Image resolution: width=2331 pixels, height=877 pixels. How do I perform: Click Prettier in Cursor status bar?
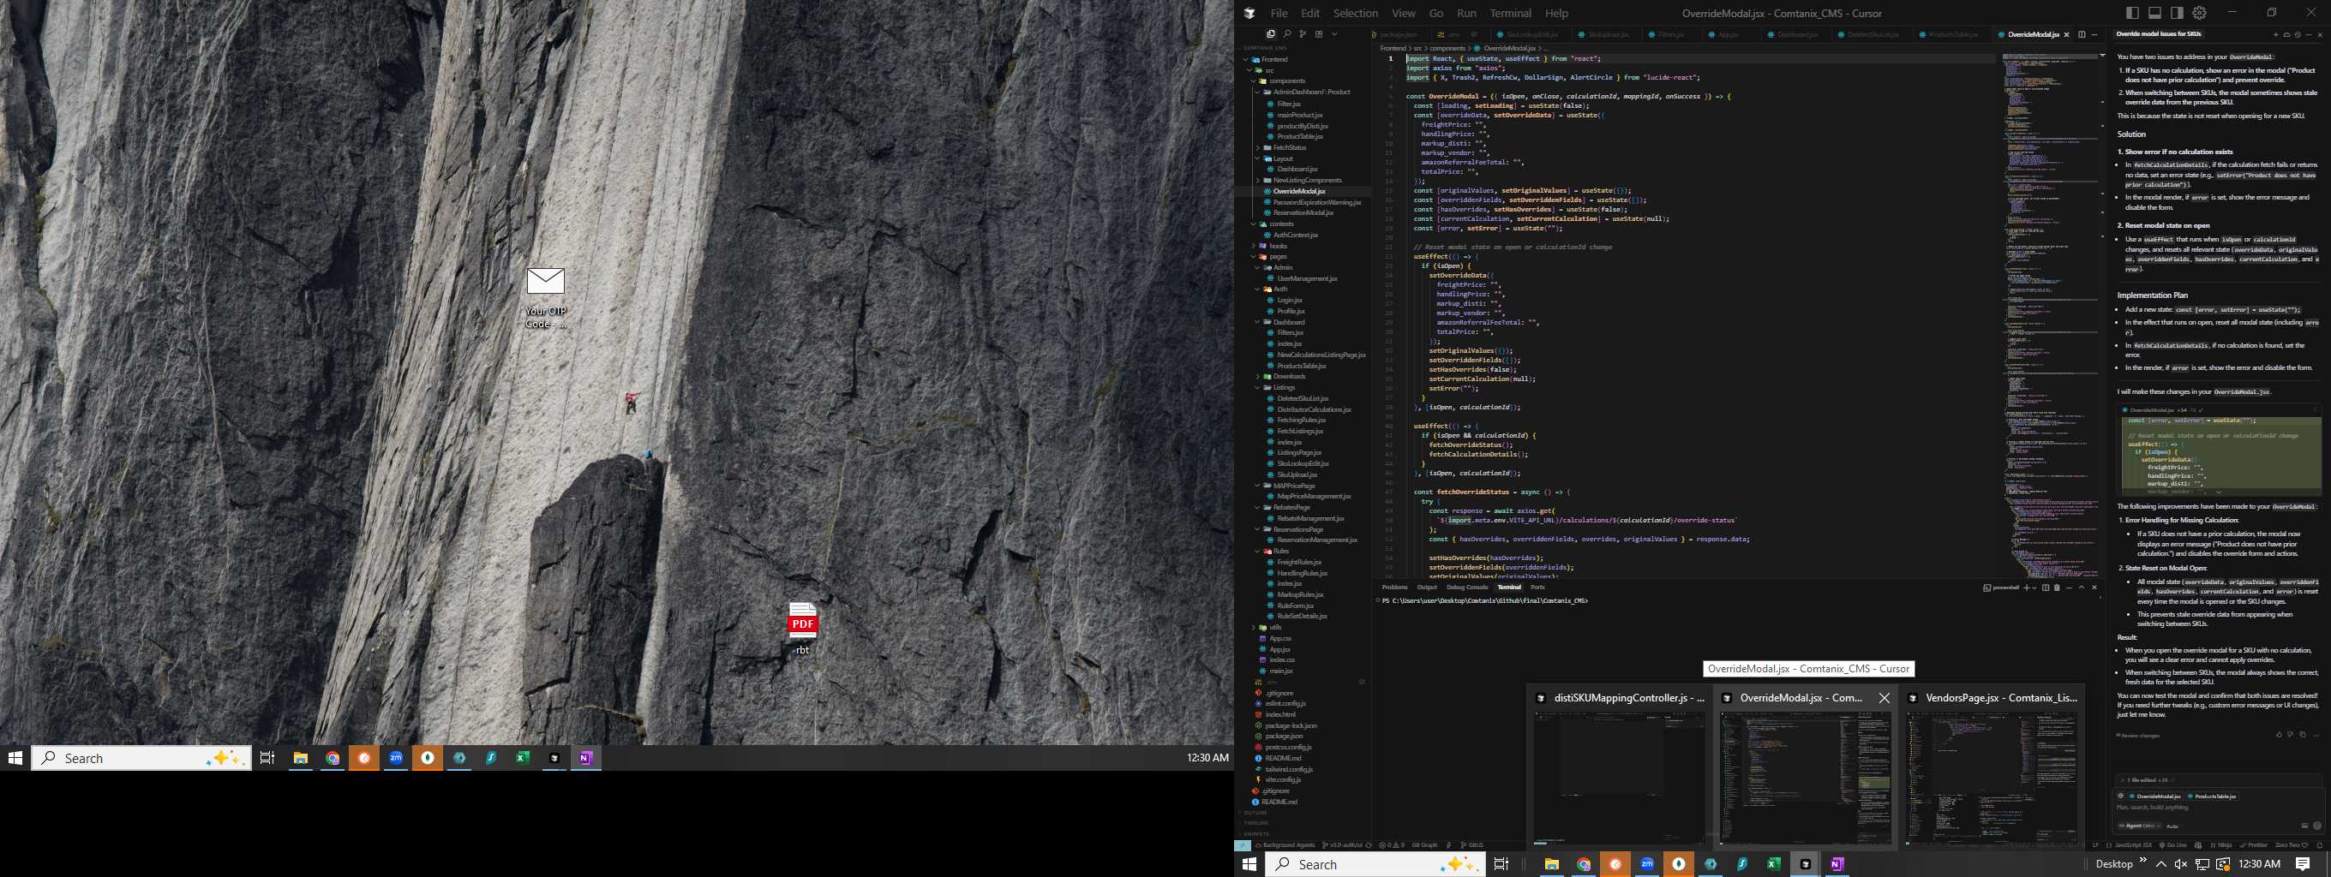pos(2253,845)
